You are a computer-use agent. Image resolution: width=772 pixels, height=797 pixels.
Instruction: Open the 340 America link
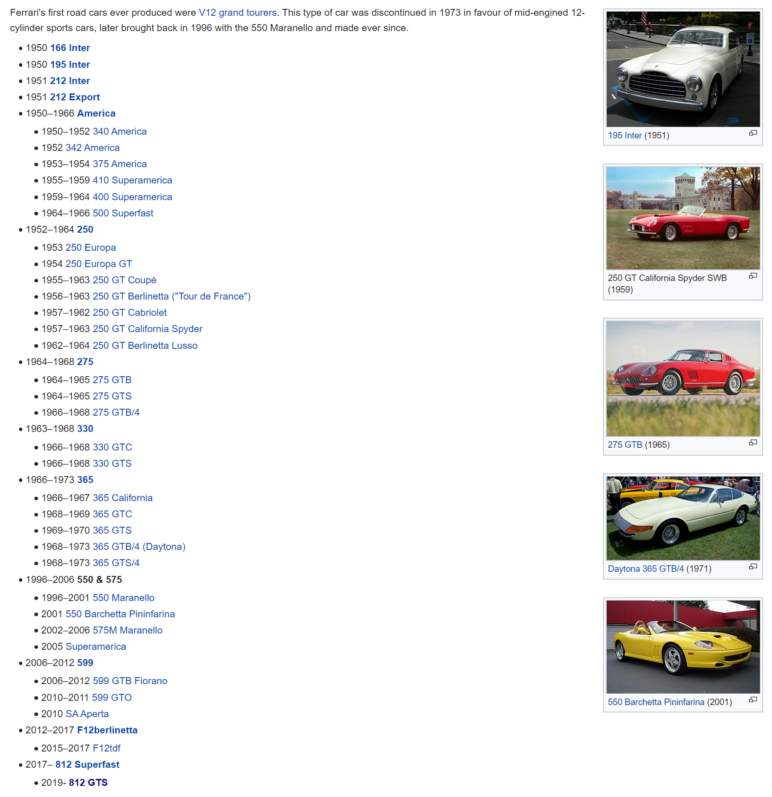[120, 131]
